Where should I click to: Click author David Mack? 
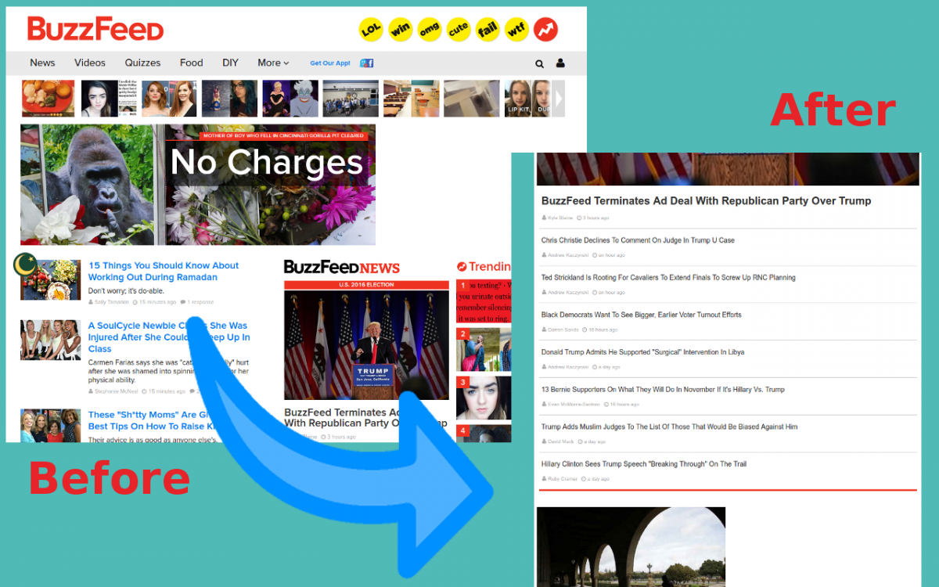coord(561,441)
